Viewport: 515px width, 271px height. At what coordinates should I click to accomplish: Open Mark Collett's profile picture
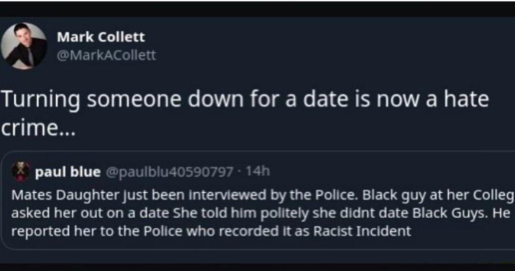(24, 46)
